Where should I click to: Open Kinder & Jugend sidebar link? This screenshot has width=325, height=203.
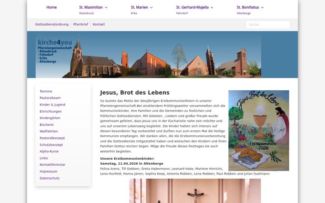click(x=52, y=105)
